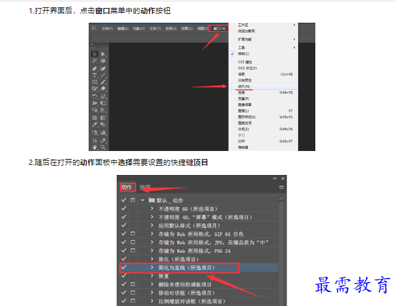Choose 控制(C) checked menu entry
The image size is (396, 306).
click(263, 54)
